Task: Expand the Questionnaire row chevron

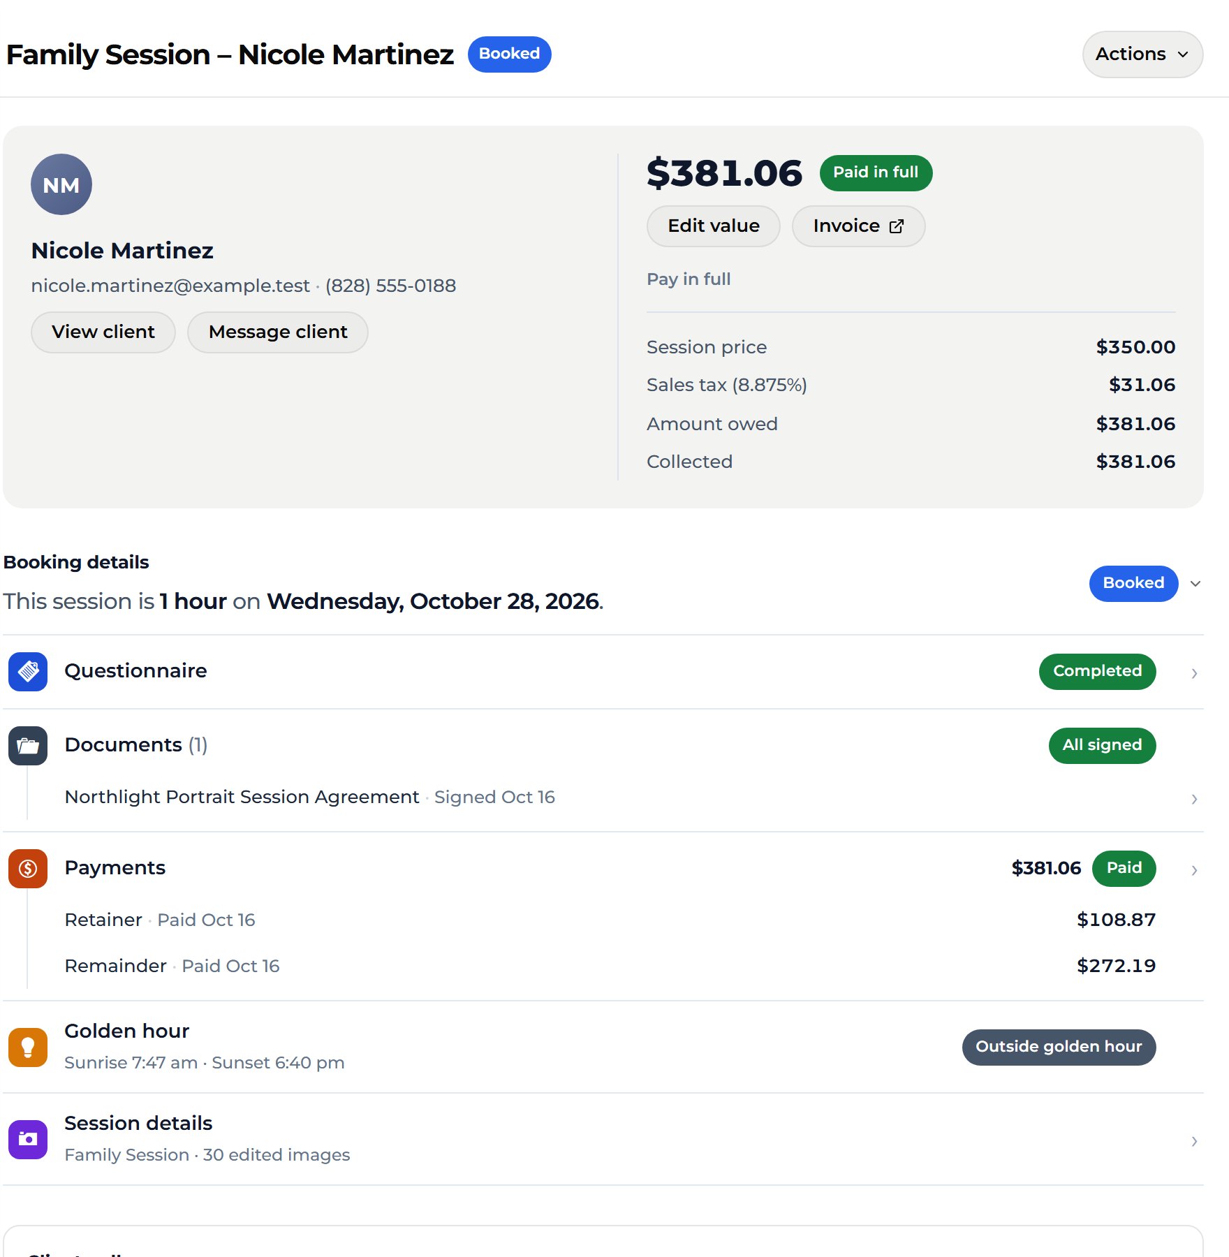Action: [1194, 673]
